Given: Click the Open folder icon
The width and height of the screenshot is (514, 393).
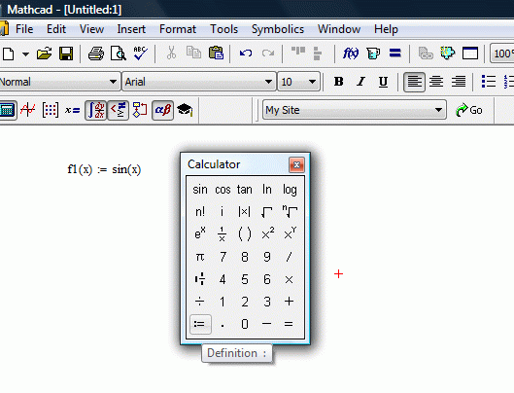Looking at the screenshot, I should point(45,54).
